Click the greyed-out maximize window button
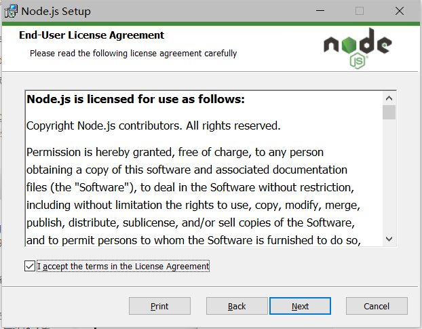 360,12
